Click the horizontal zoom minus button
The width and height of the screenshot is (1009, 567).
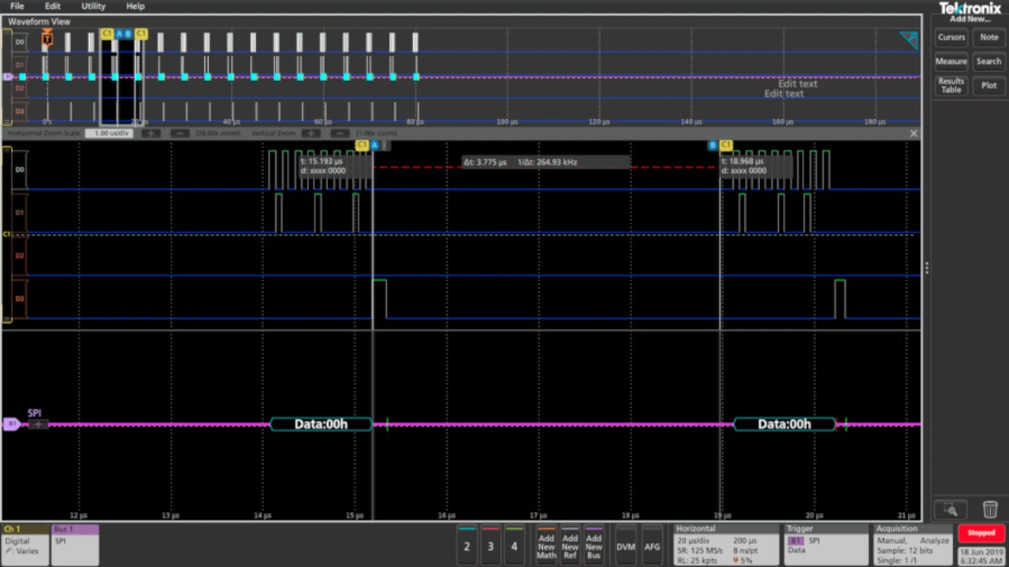tap(180, 133)
